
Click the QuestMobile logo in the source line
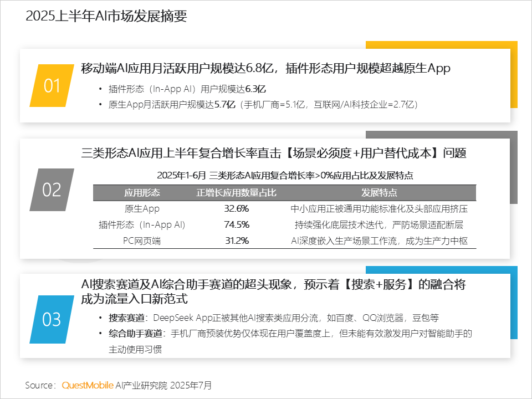88,385
